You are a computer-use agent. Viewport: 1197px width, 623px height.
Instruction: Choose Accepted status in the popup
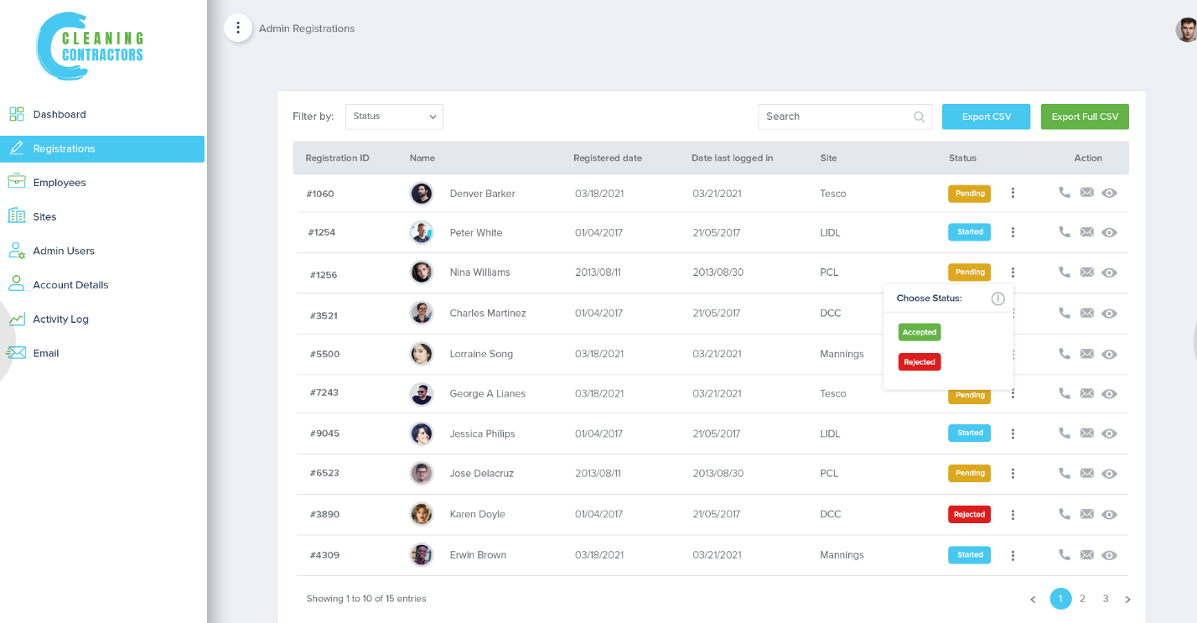920,332
